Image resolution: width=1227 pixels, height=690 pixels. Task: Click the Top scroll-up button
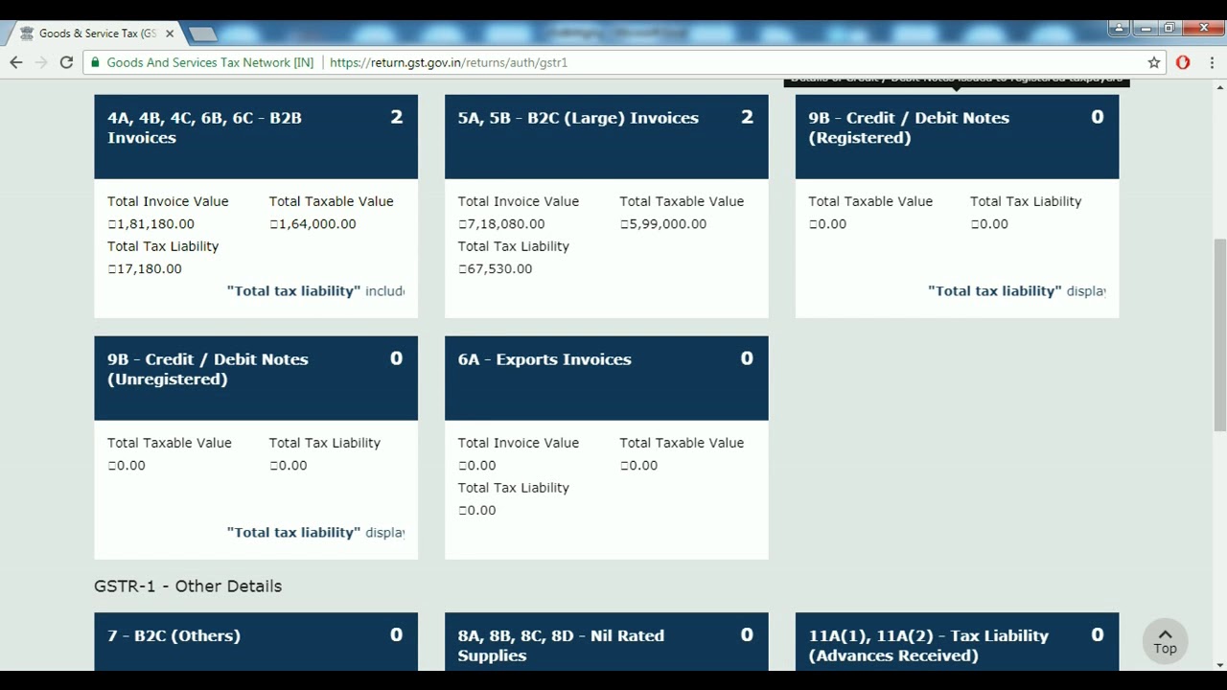click(1165, 641)
